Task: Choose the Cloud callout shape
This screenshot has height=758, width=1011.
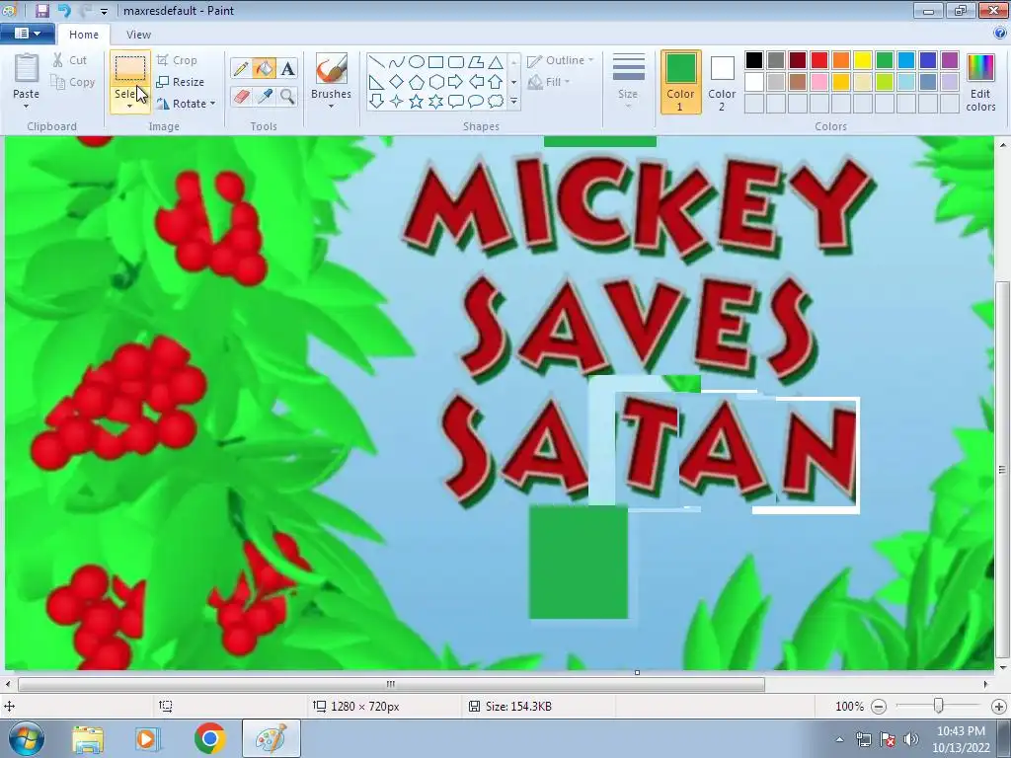Action: (496, 102)
